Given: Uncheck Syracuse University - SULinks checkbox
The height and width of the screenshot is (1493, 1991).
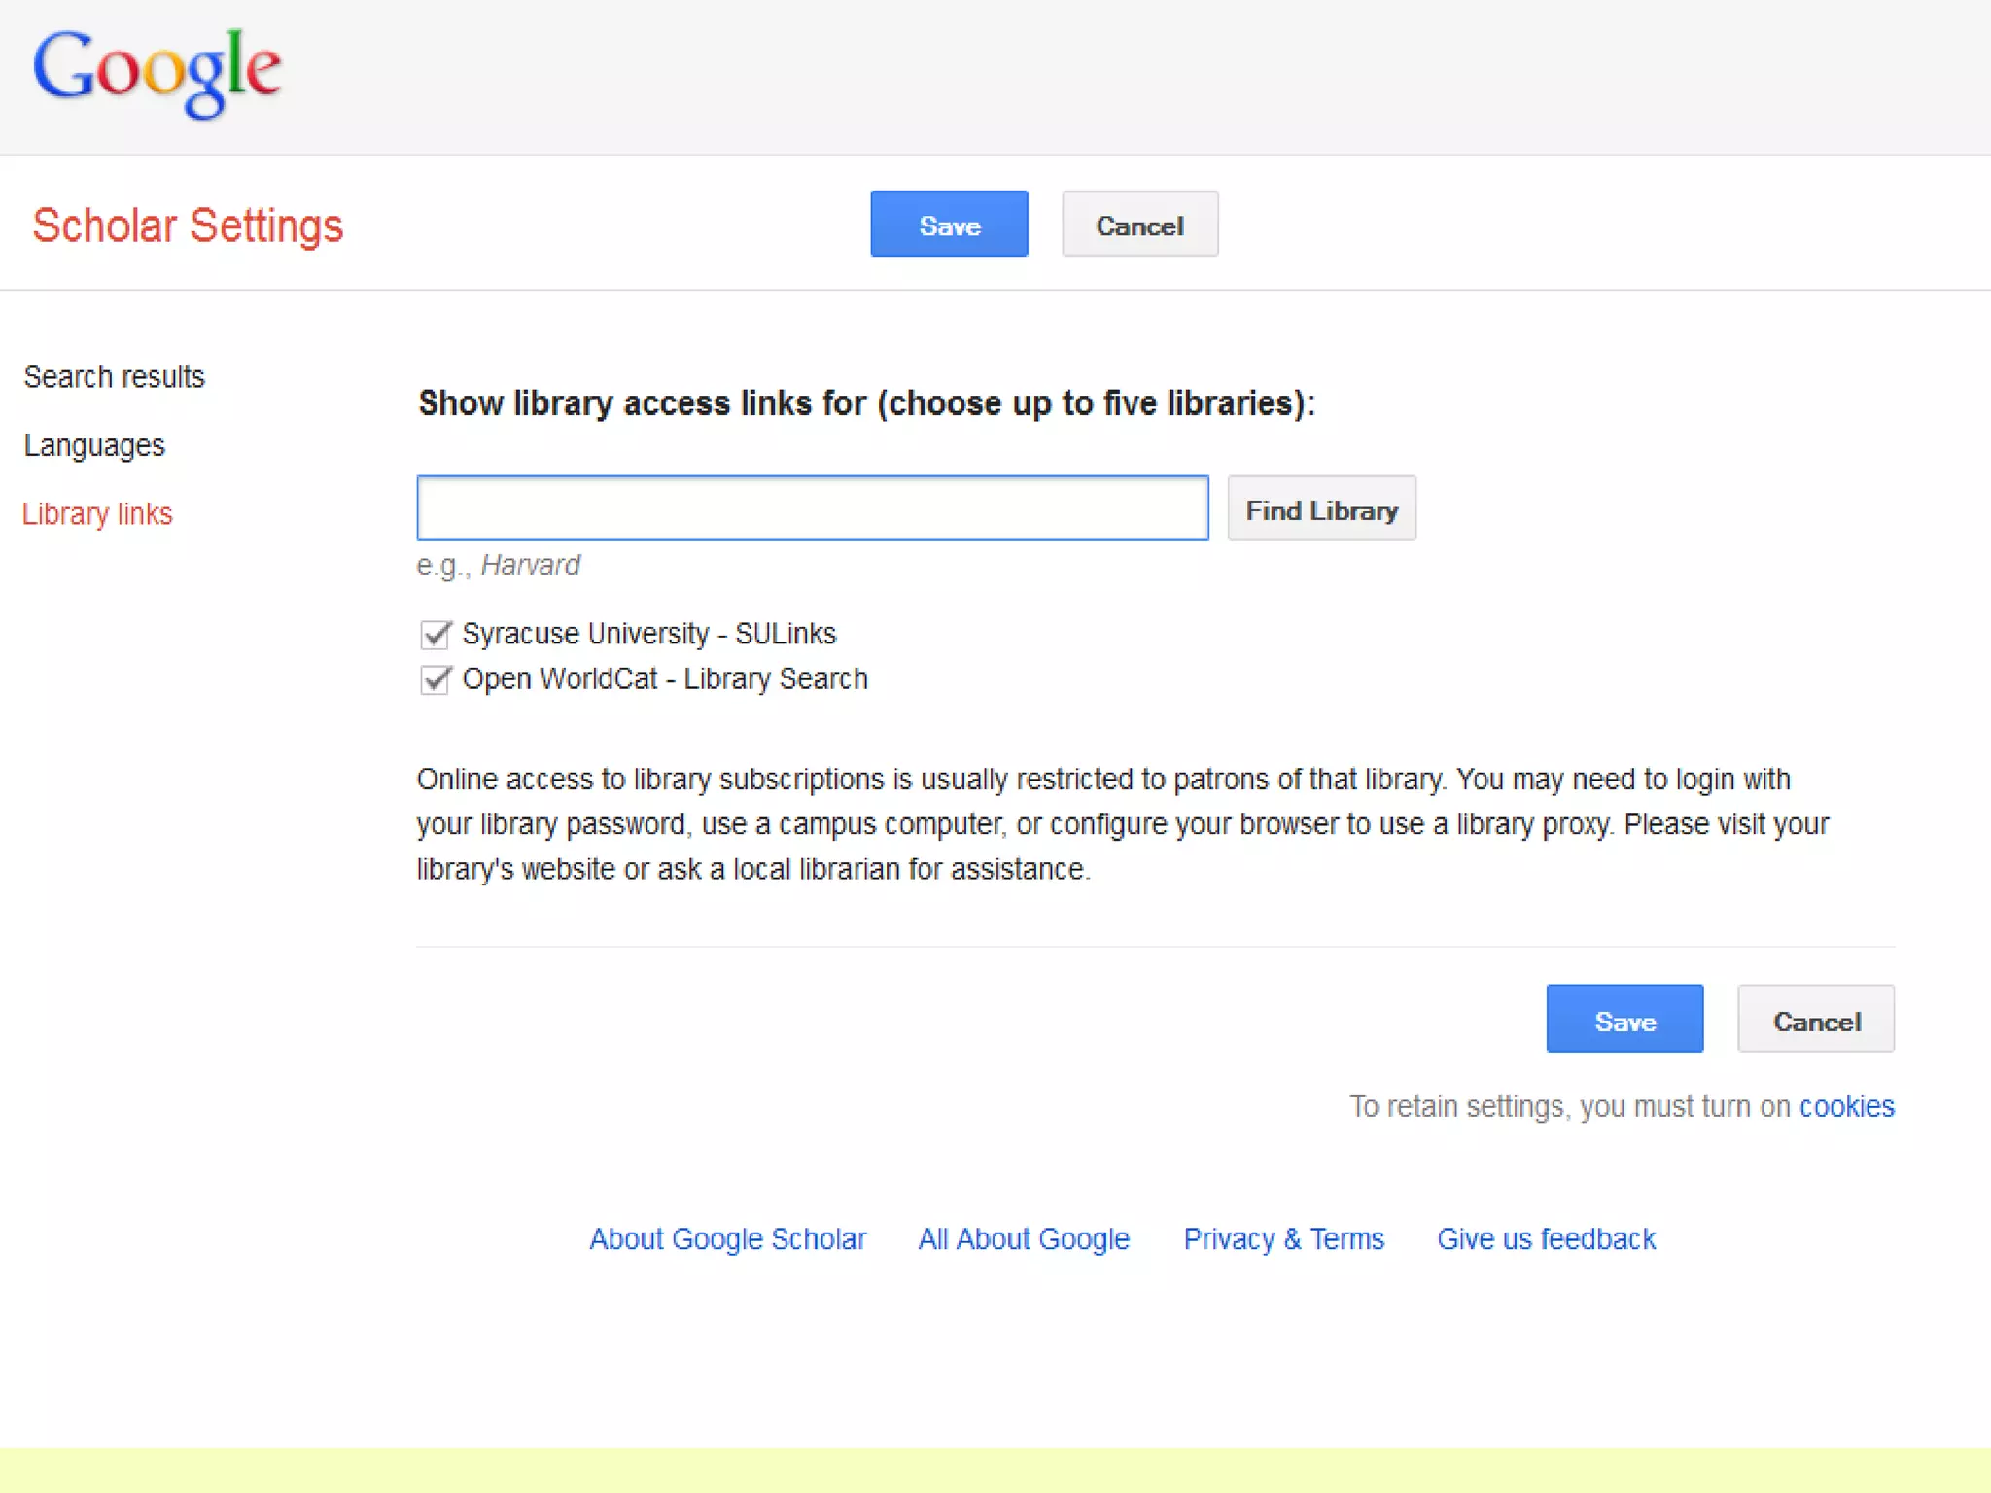Looking at the screenshot, I should tap(436, 635).
